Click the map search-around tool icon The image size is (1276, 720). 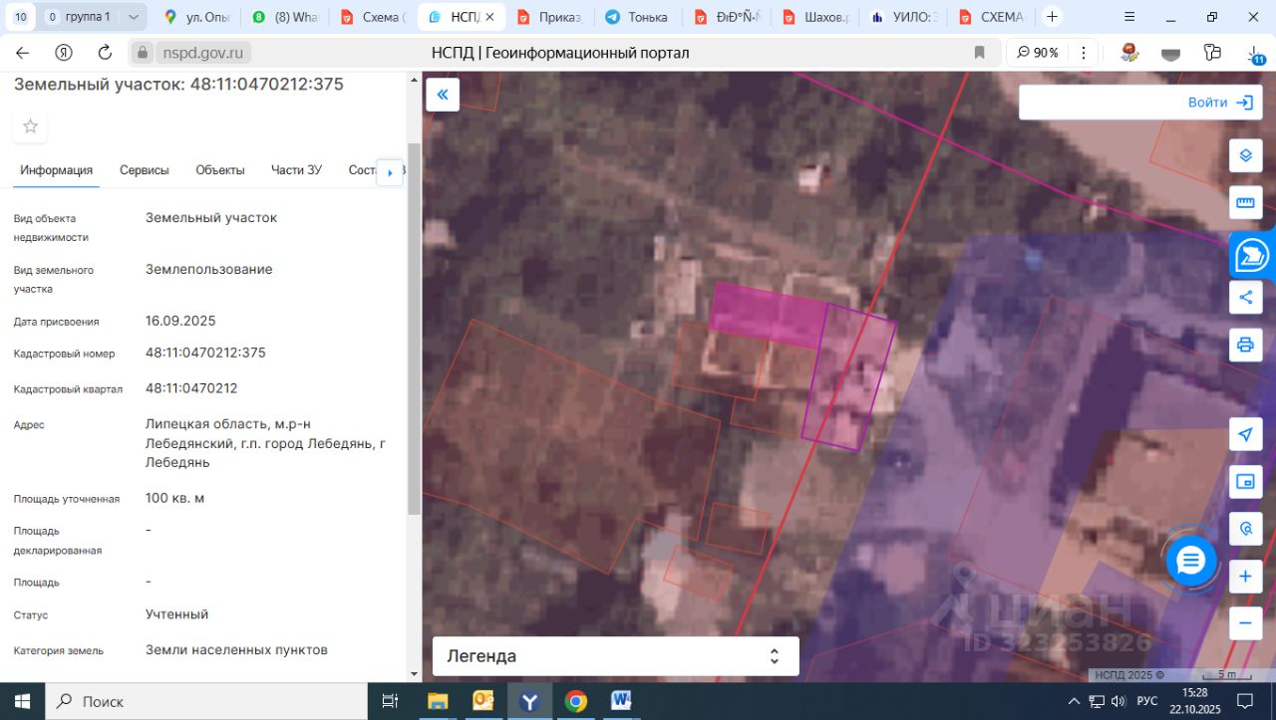click(x=1245, y=528)
